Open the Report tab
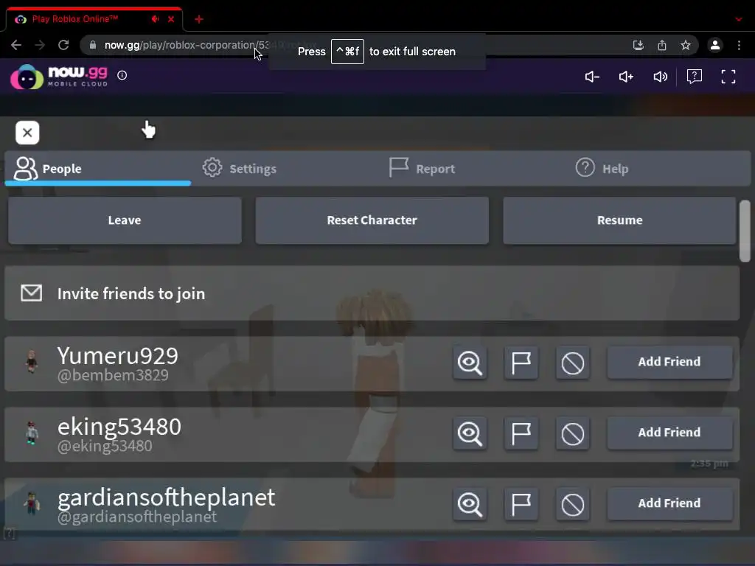The width and height of the screenshot is (755, 566). click(x=422, y=169)
